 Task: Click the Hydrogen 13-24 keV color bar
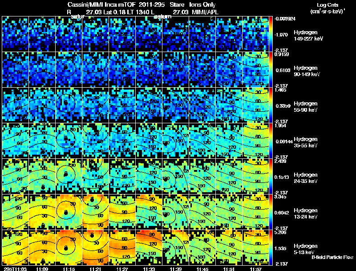pos(271,212)
